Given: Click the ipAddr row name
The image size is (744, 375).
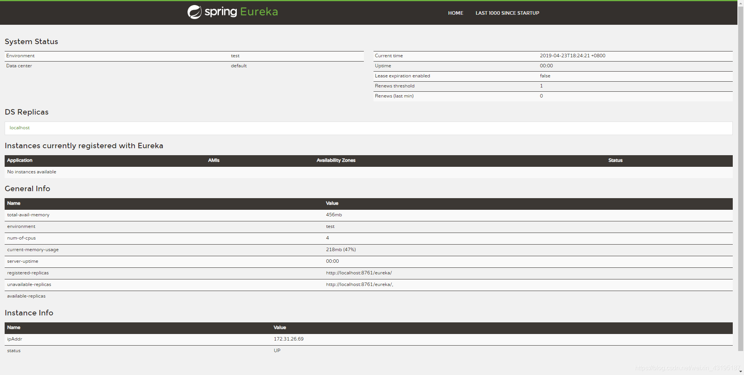Looking at the screenshot, I should 15,339.
